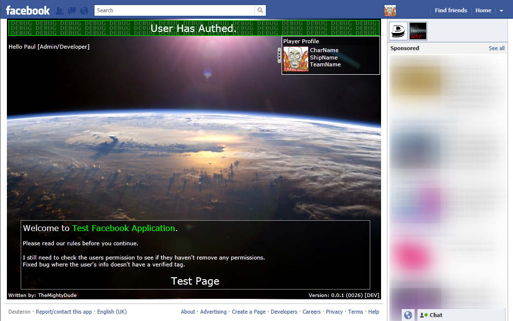Viewport: 513px width, 321px height.
Task: Select ShipName text in Player Profile
Action: 323,58
